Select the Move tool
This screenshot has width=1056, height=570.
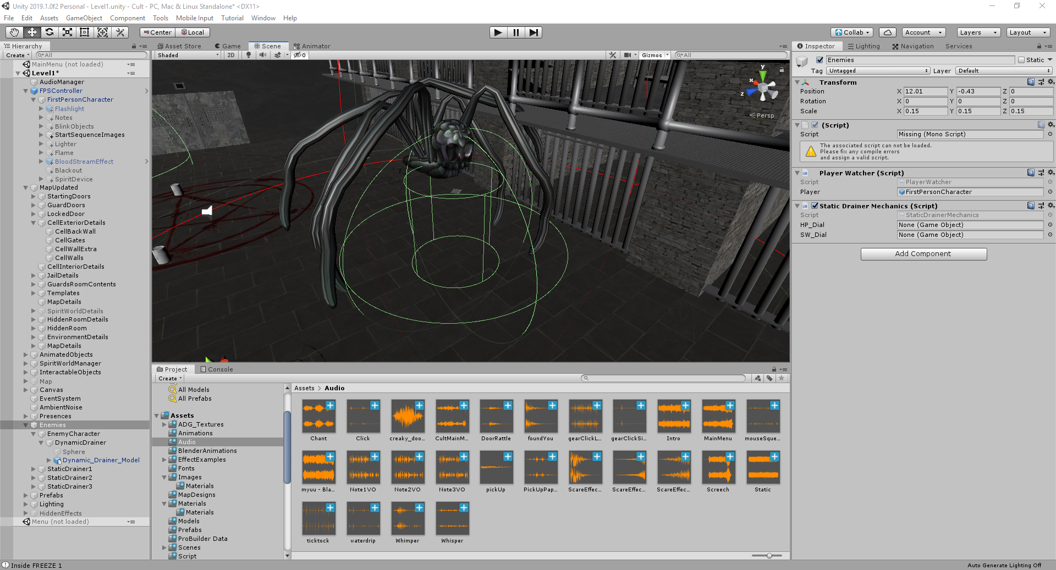32,32
